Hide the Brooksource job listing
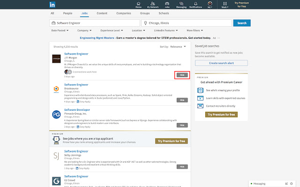Viewport: 300px width, 187px height. [x=182, y=100]
